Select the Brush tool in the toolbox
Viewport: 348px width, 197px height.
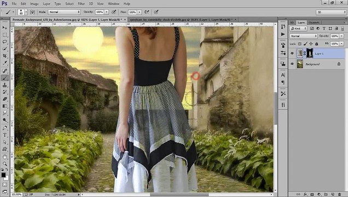[5, 78]
